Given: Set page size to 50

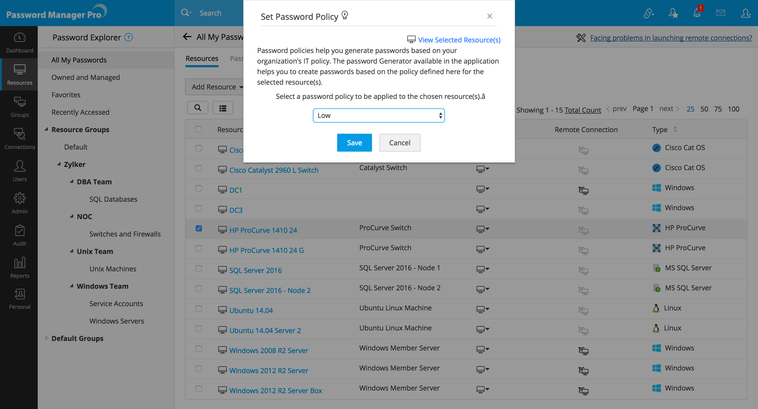Looking at the screenshot, I should (x=704, y=109).
